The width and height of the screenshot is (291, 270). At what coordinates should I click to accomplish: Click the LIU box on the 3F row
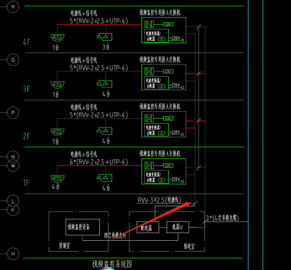coord(168,71)
